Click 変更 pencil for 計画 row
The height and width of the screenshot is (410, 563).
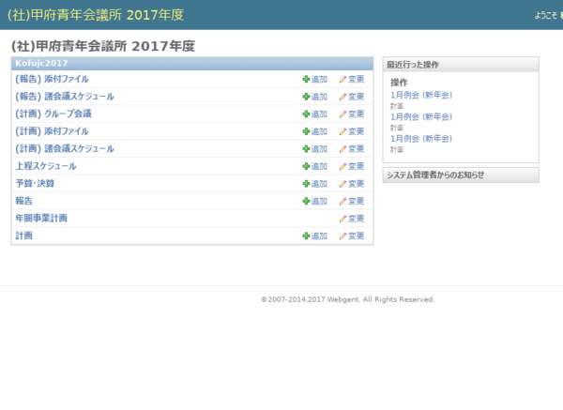click(351, 235)
